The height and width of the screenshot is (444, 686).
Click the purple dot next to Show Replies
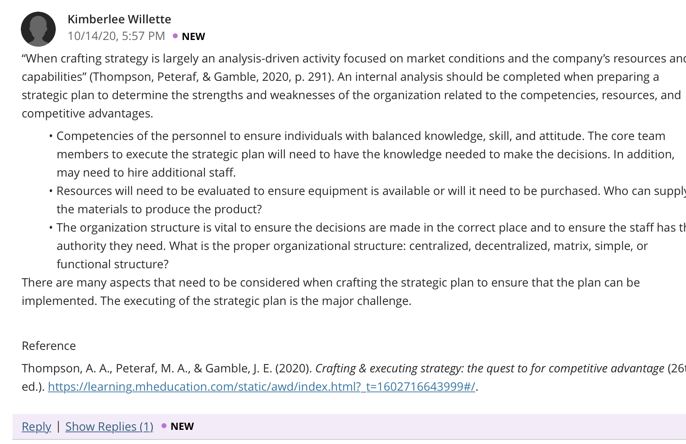point(164,426)
